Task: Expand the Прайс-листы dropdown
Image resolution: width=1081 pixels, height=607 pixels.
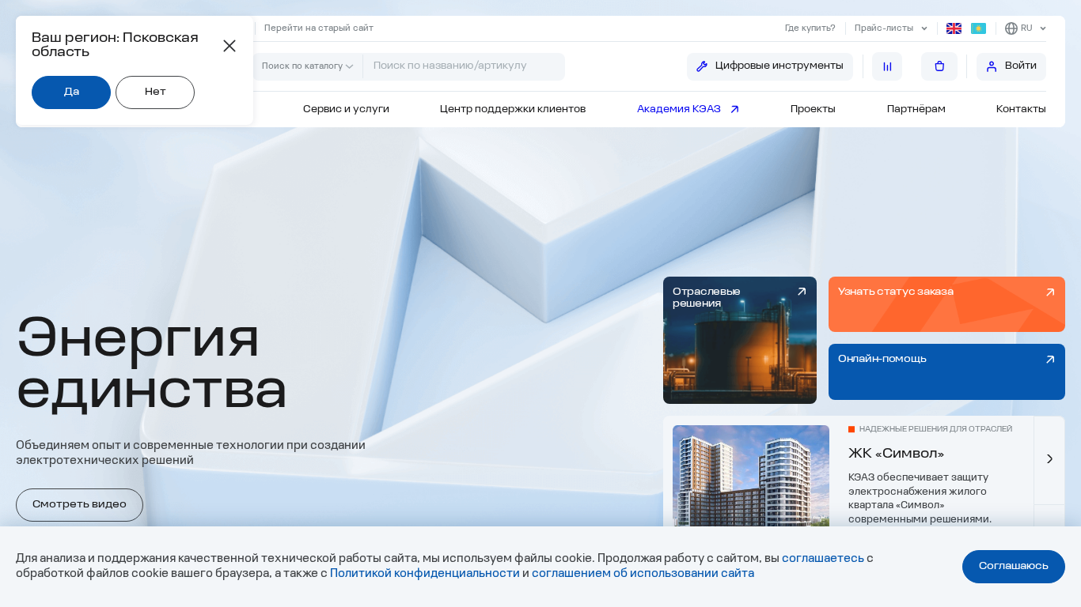Action: click(x=891, y=28)
